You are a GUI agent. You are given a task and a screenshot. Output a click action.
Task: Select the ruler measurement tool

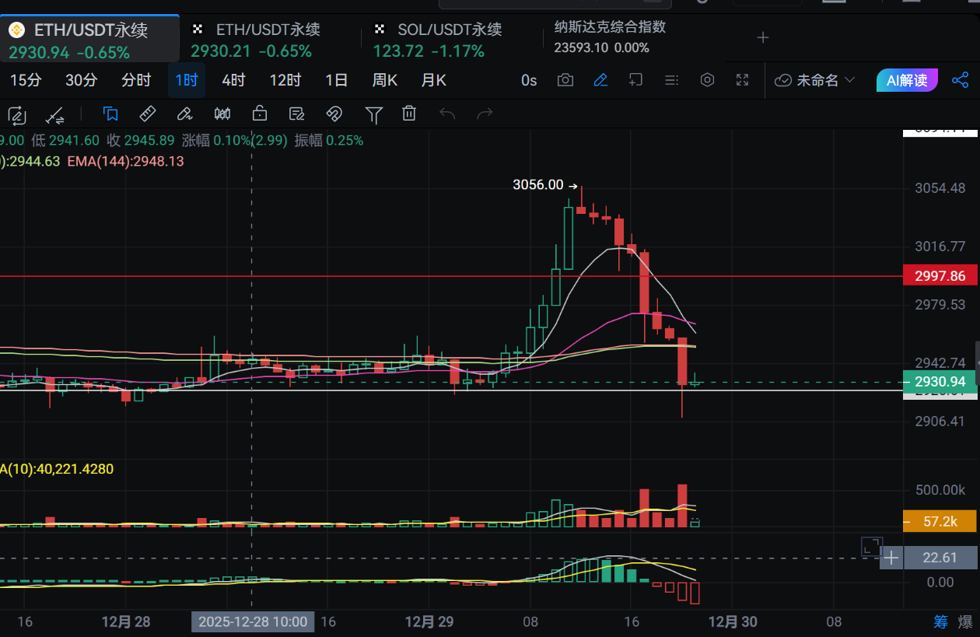click(147, 114)
